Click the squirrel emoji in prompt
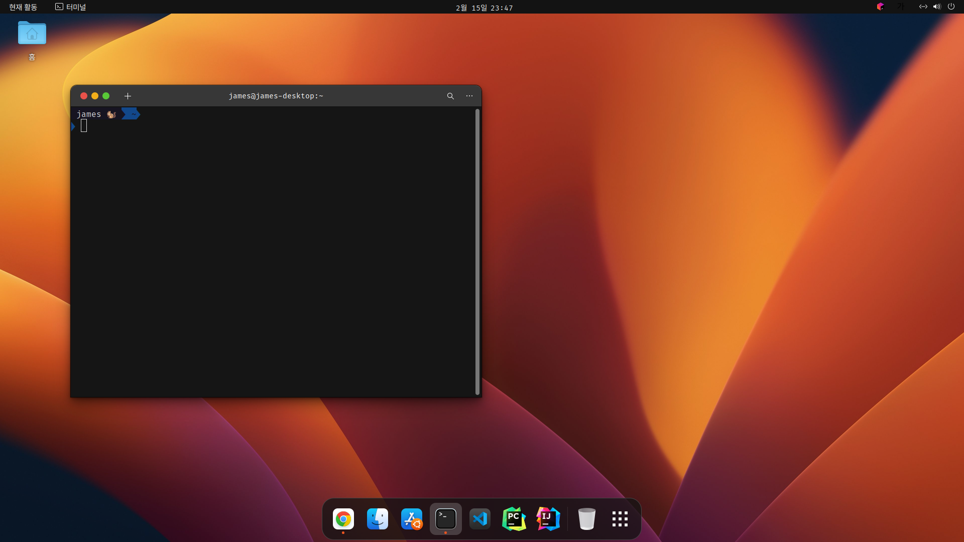 pyautogui.click(x=111, y=114)
